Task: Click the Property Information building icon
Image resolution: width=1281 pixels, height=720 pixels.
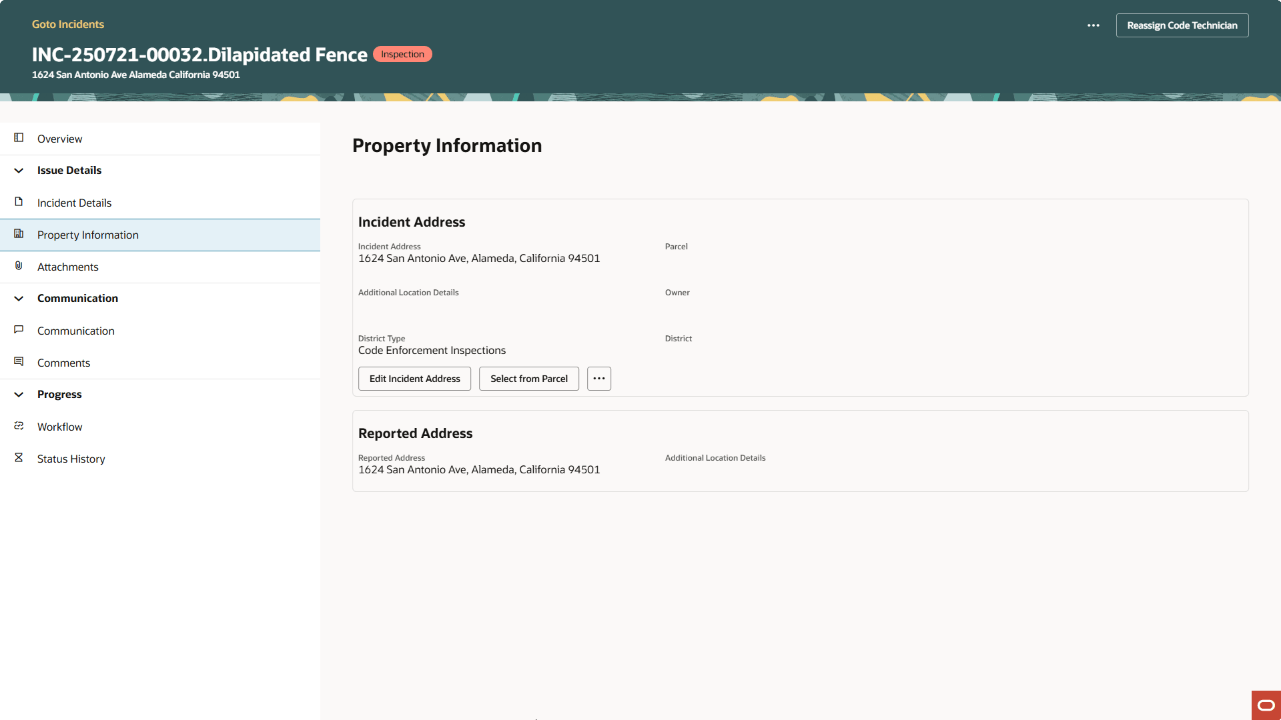Action: 19,234
